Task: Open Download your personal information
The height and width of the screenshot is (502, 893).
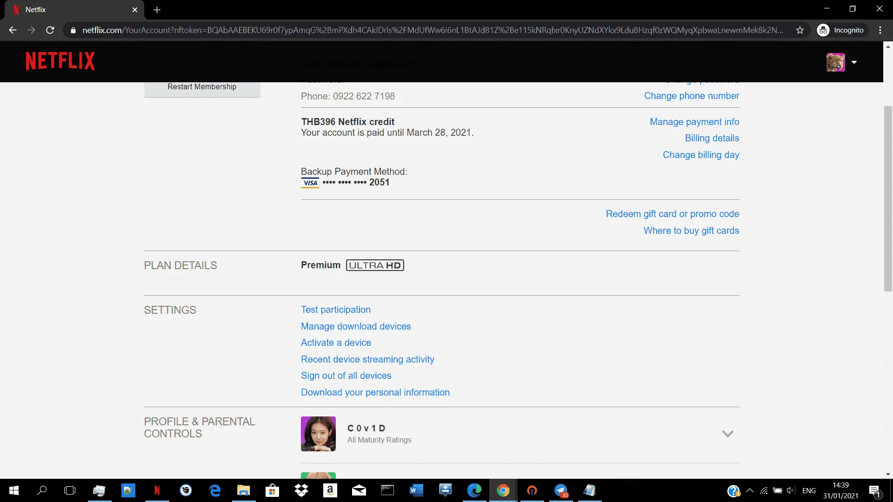Action: click(375, 392)
